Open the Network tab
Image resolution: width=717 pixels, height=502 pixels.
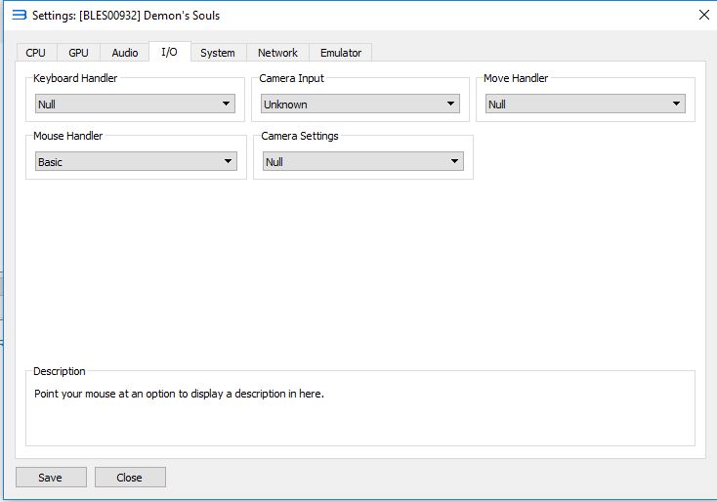point(277,53)
